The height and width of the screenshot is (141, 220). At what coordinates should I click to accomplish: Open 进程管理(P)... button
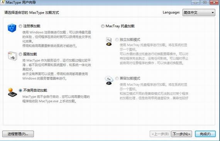[18, 134]
